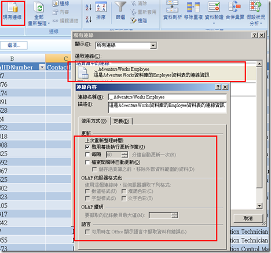Viewport: 271px width, 253px height.
Task: Click the connection list scrollbar thumb
Action: pyautogui.click(x=259, y=127)
